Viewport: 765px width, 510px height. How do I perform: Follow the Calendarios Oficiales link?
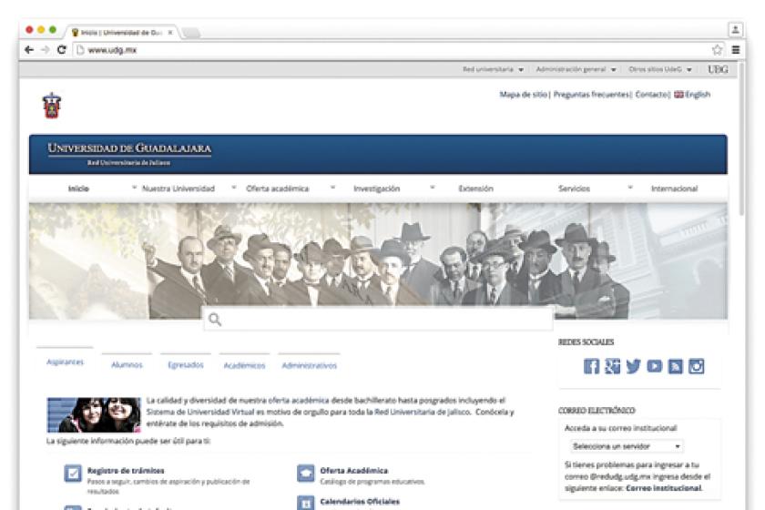point(360,501)
